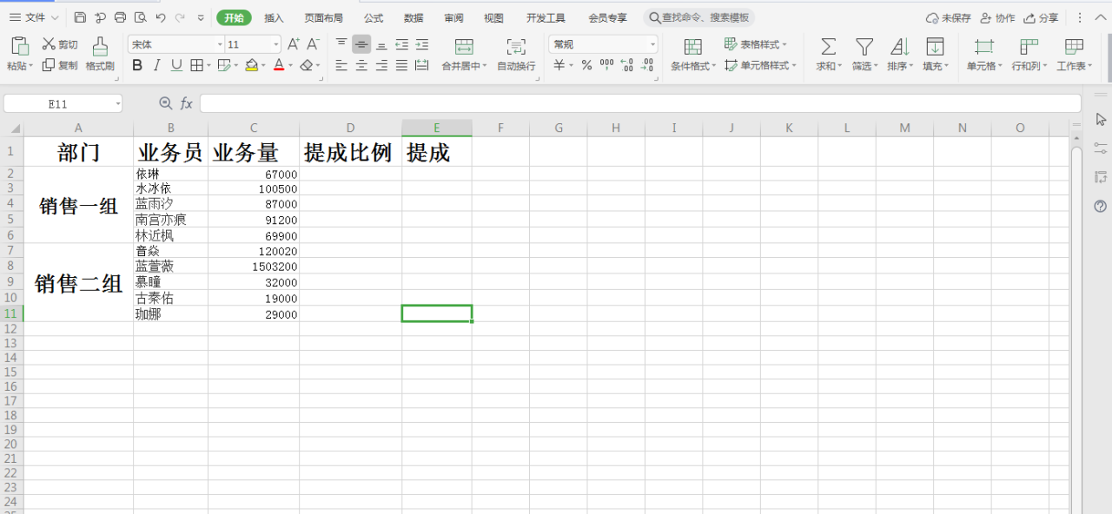Click Decrease Decimal places icon
The width and height of the screenshot is (1112, 514).
[x=647, y=65]
